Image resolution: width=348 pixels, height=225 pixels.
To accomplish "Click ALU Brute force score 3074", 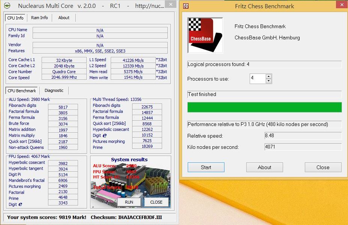I will 63,124.
